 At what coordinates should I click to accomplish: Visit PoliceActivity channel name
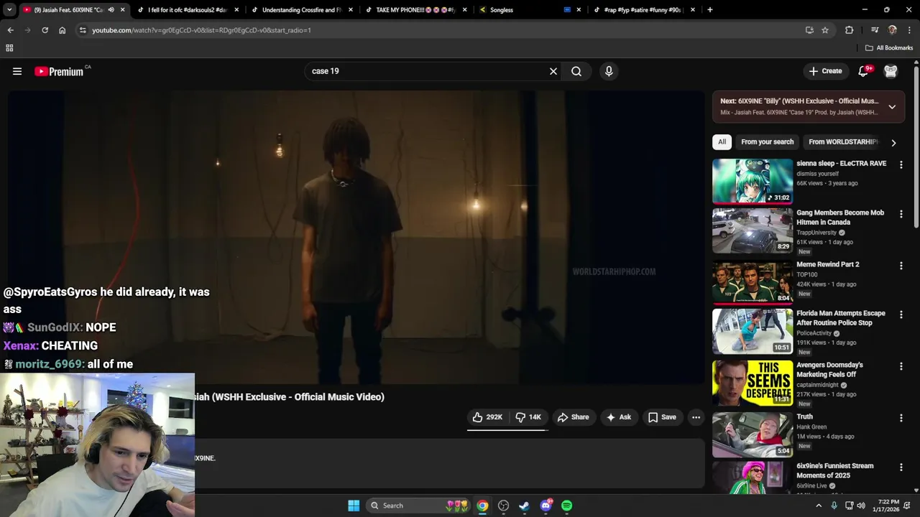point(814,333)
